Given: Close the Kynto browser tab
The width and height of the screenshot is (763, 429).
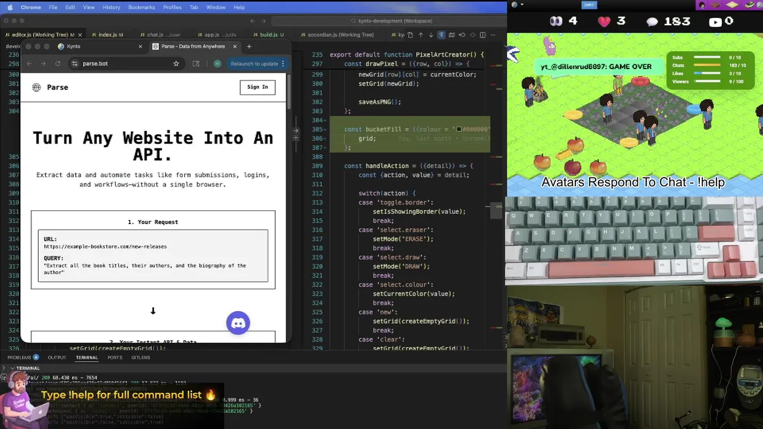Looking at the screenshot, I should [x=141, y=46].
